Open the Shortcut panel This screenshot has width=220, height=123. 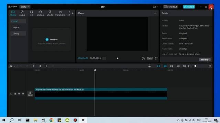tap(170, 7)
